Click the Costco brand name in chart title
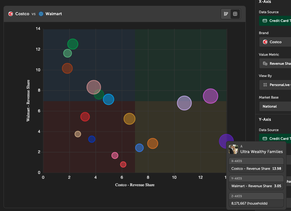Viewport: 291px width, 211px height. 22,14
